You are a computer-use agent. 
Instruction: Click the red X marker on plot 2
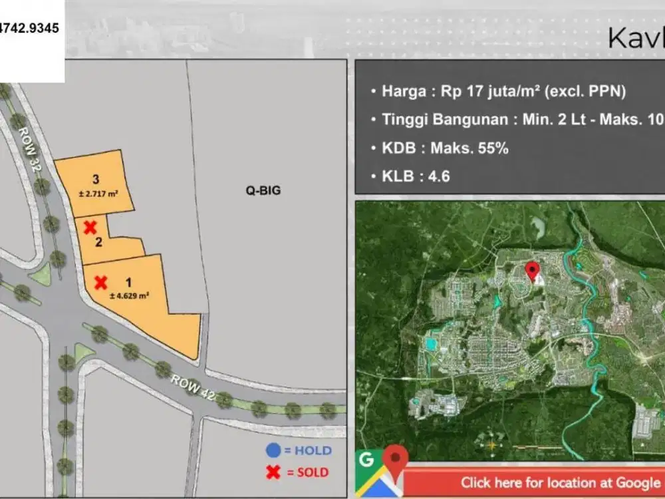[x=90, y=227]
